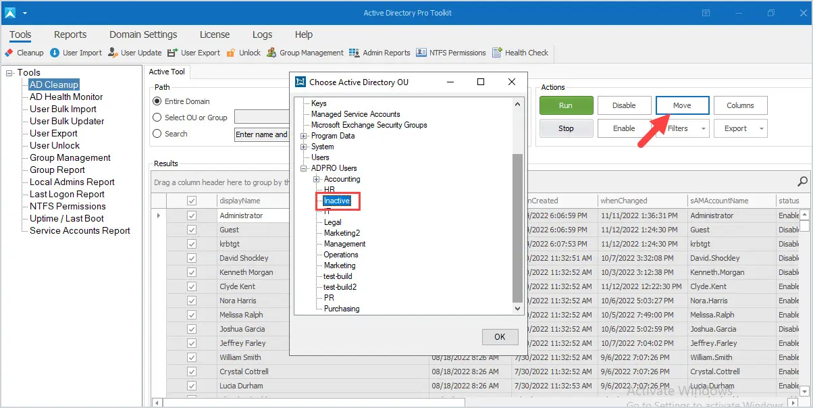The image size is (813, 408).
Task: Click the User Update icon
Action: tap(113, 53)
